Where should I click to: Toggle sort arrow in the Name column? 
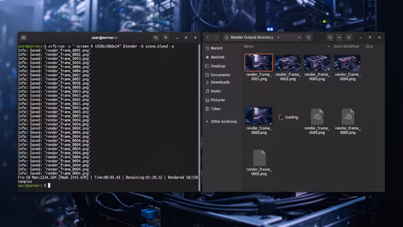click(329, 46)
